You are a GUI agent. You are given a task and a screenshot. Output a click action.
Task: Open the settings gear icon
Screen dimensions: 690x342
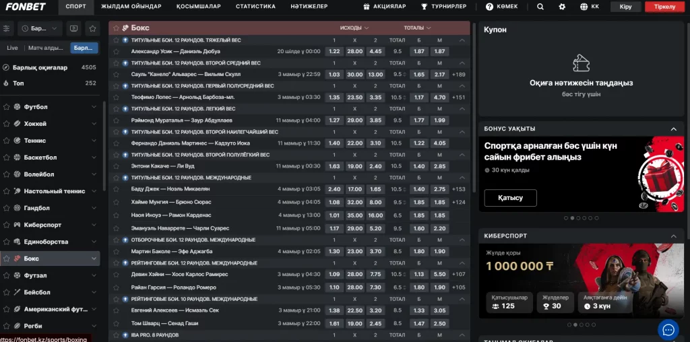(x=562, y=7)
